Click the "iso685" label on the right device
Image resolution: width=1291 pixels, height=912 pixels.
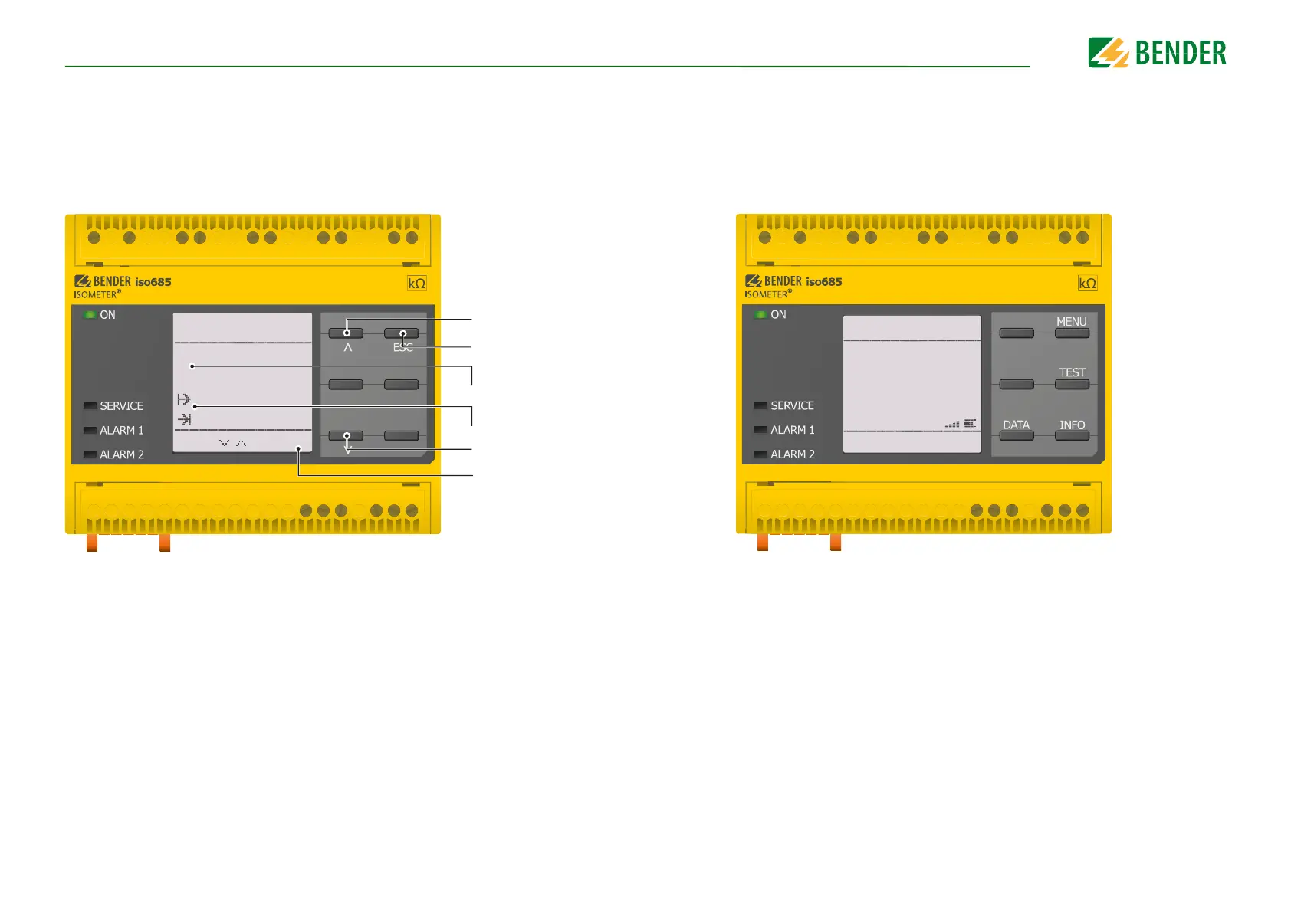(x=824, y=282)
